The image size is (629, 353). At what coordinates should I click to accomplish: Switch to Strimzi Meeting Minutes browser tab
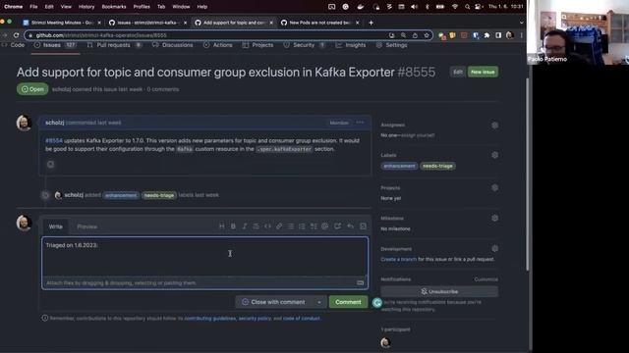pos(61,23)
